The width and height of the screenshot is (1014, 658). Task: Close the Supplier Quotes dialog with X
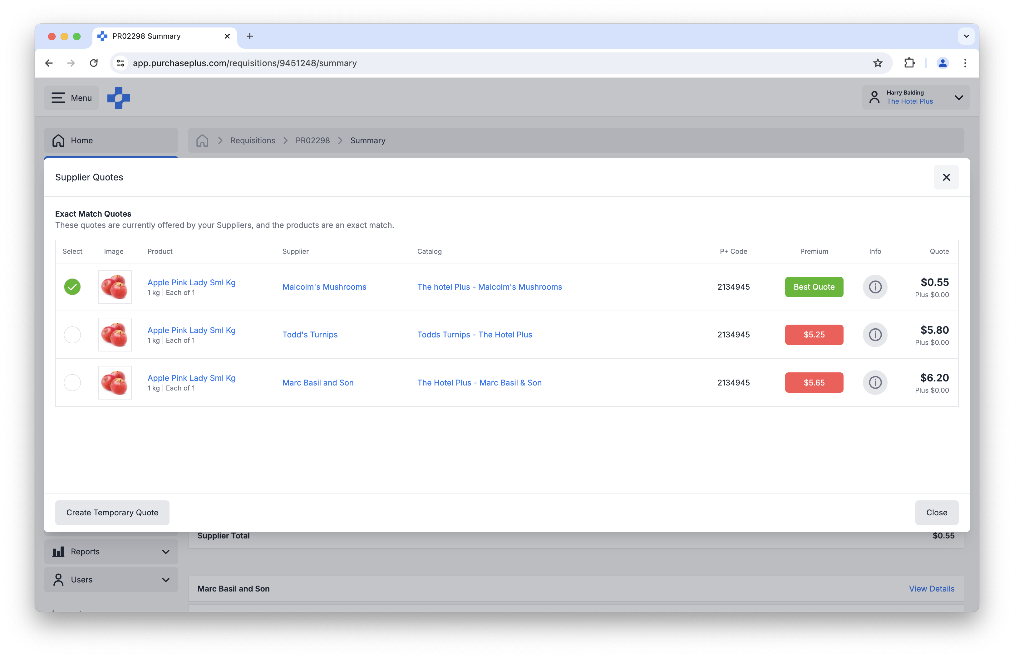click(946, 177)
